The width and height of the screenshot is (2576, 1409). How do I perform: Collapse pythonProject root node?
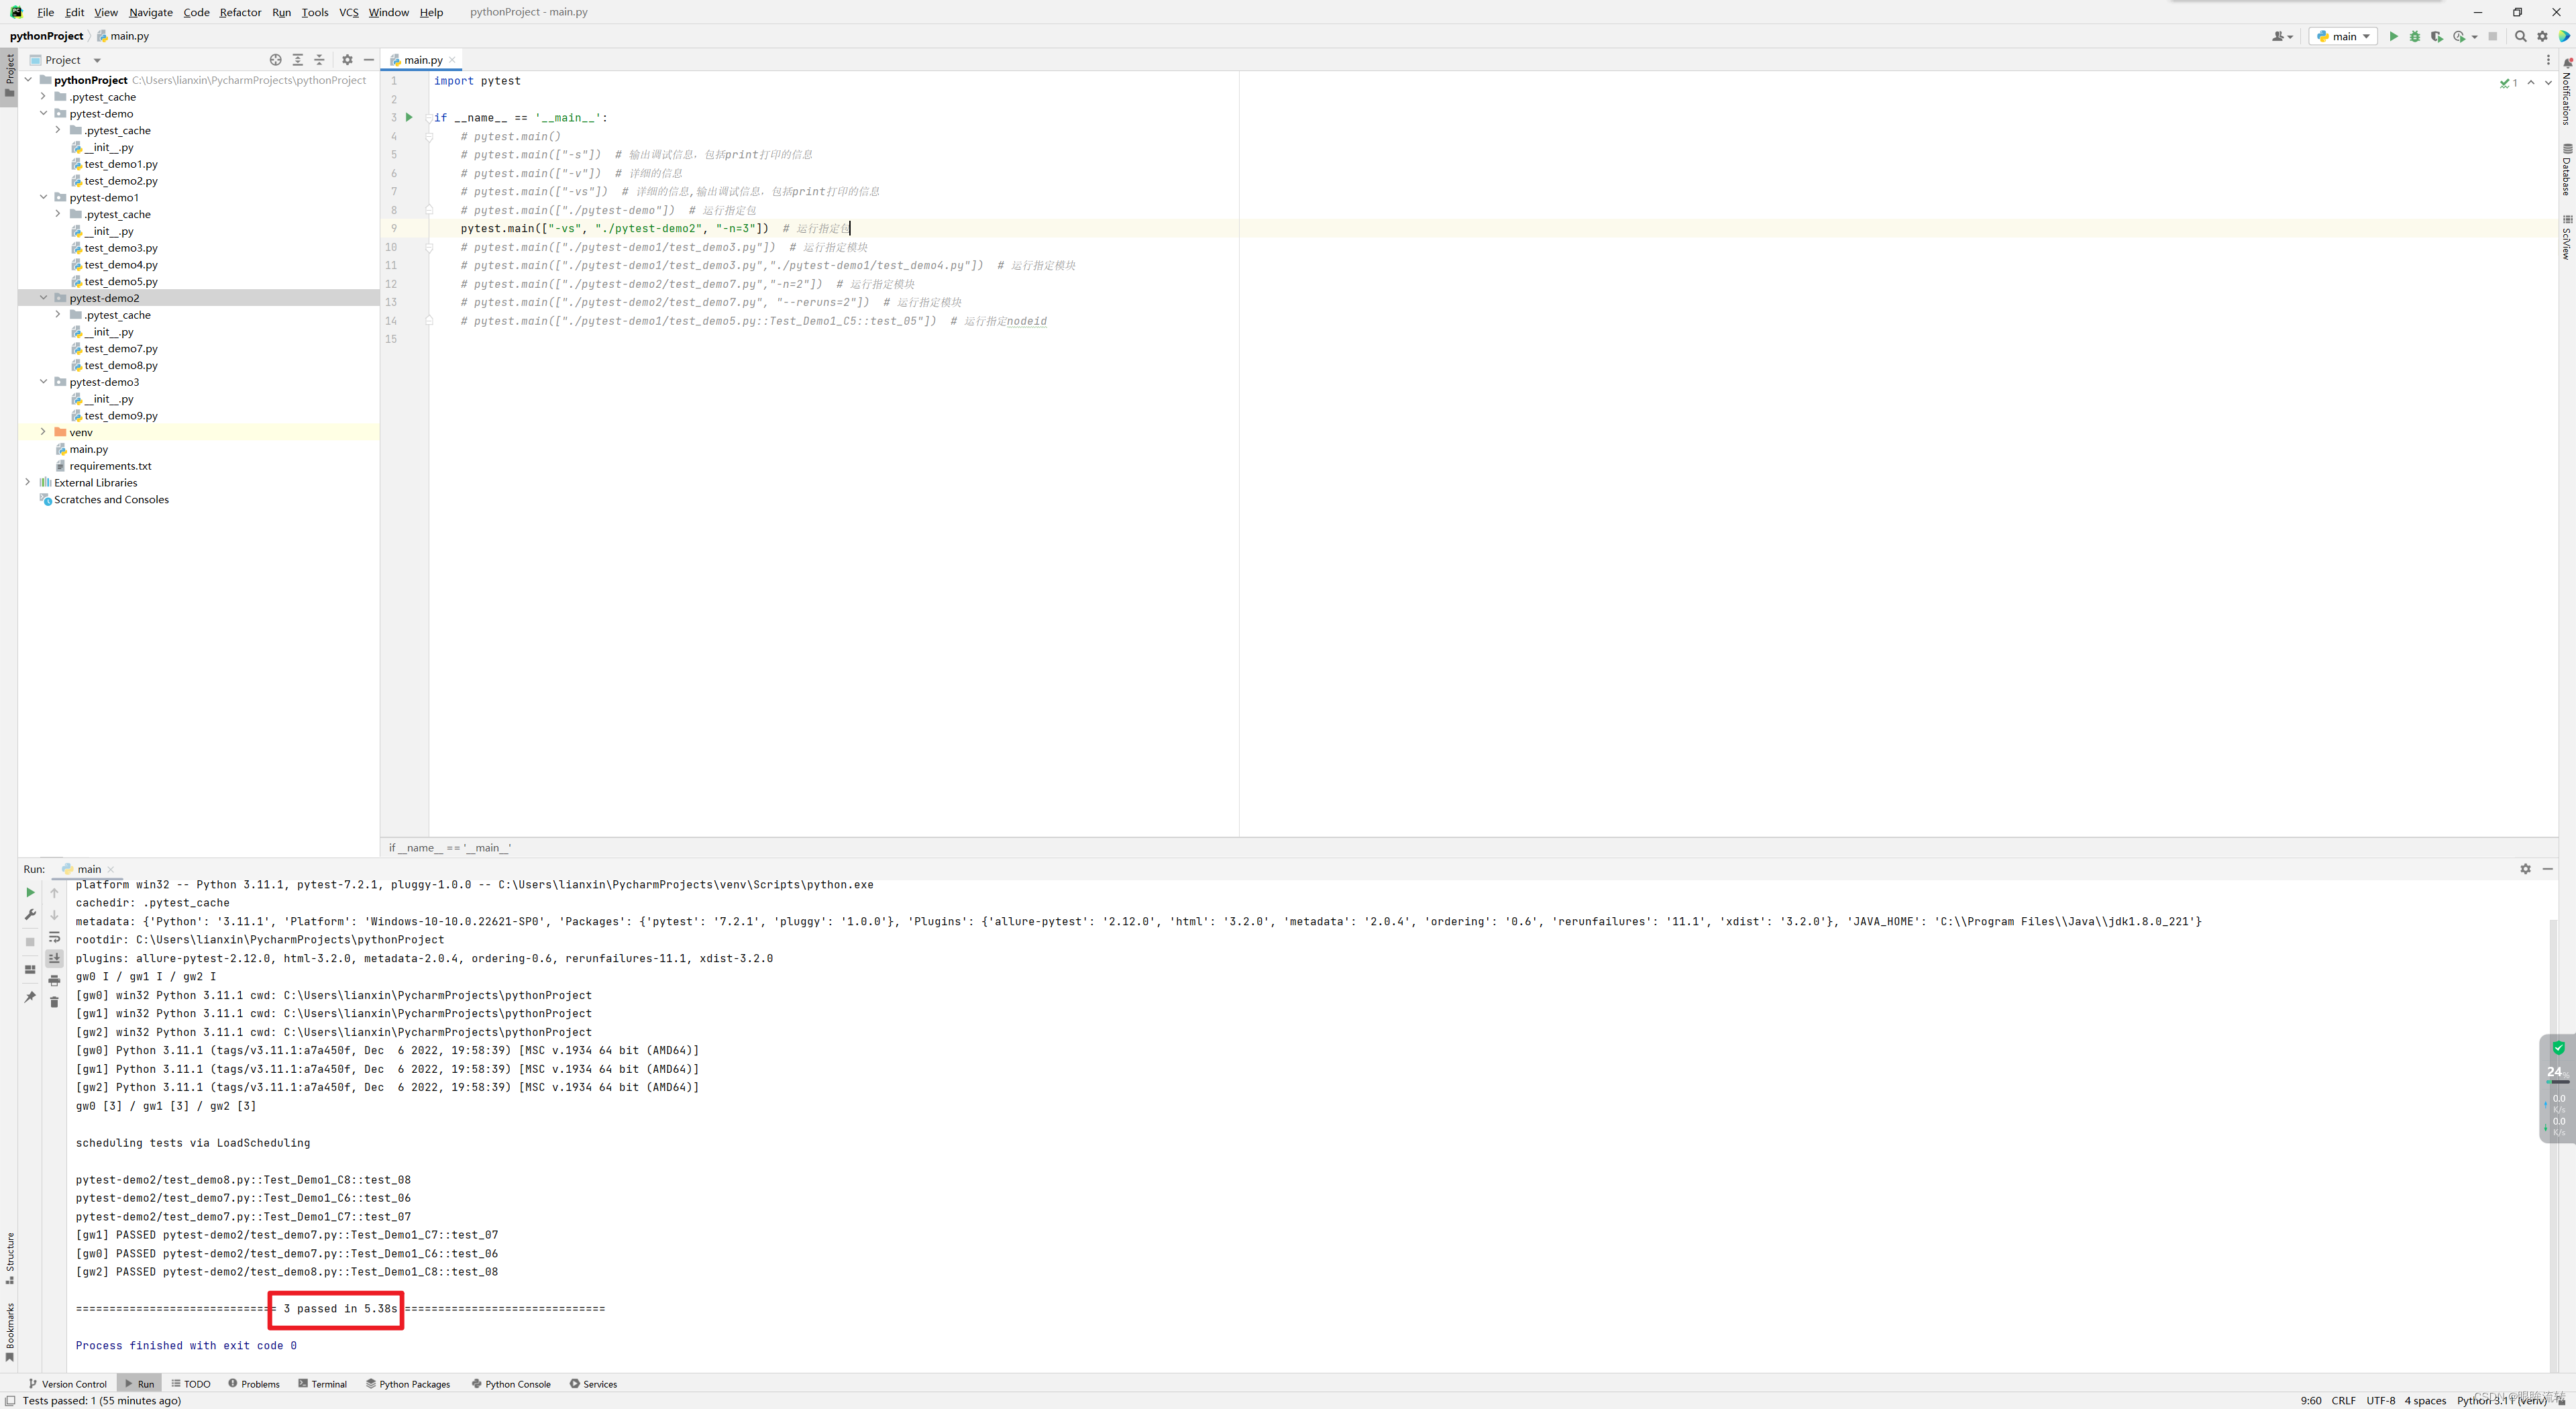click(28, 80)
